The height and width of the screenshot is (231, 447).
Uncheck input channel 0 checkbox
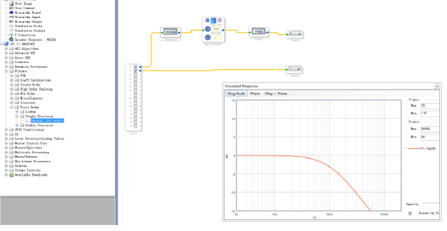pyautogui.click(x=136, y=67)
